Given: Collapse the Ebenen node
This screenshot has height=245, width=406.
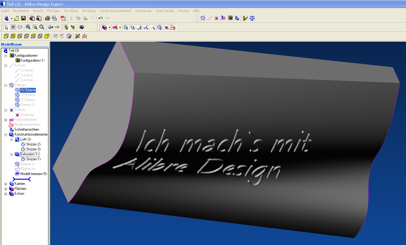Looking at the screenshot, I should click(6, 85).
